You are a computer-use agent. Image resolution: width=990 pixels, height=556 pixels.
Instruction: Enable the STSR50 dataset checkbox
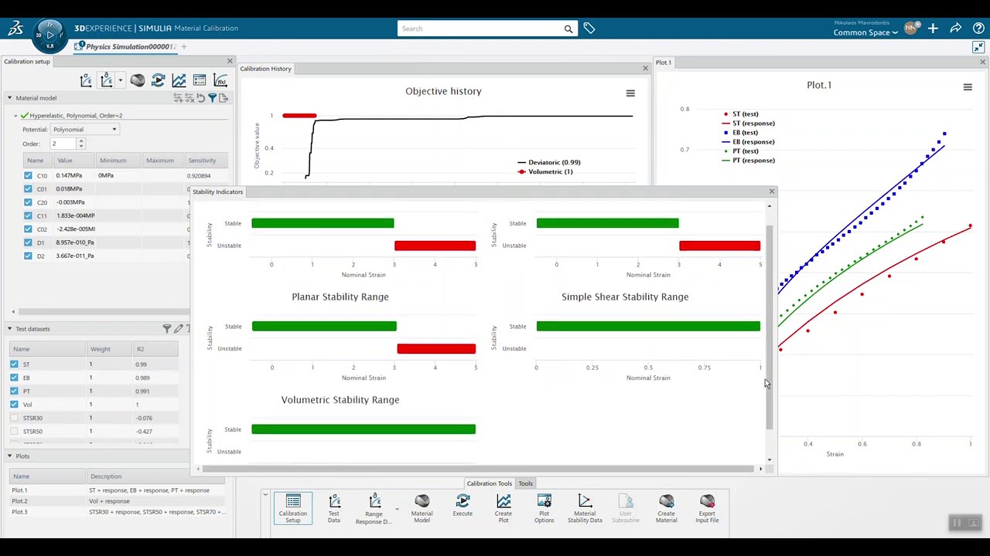pyautogui.click(x=14, y=431)
